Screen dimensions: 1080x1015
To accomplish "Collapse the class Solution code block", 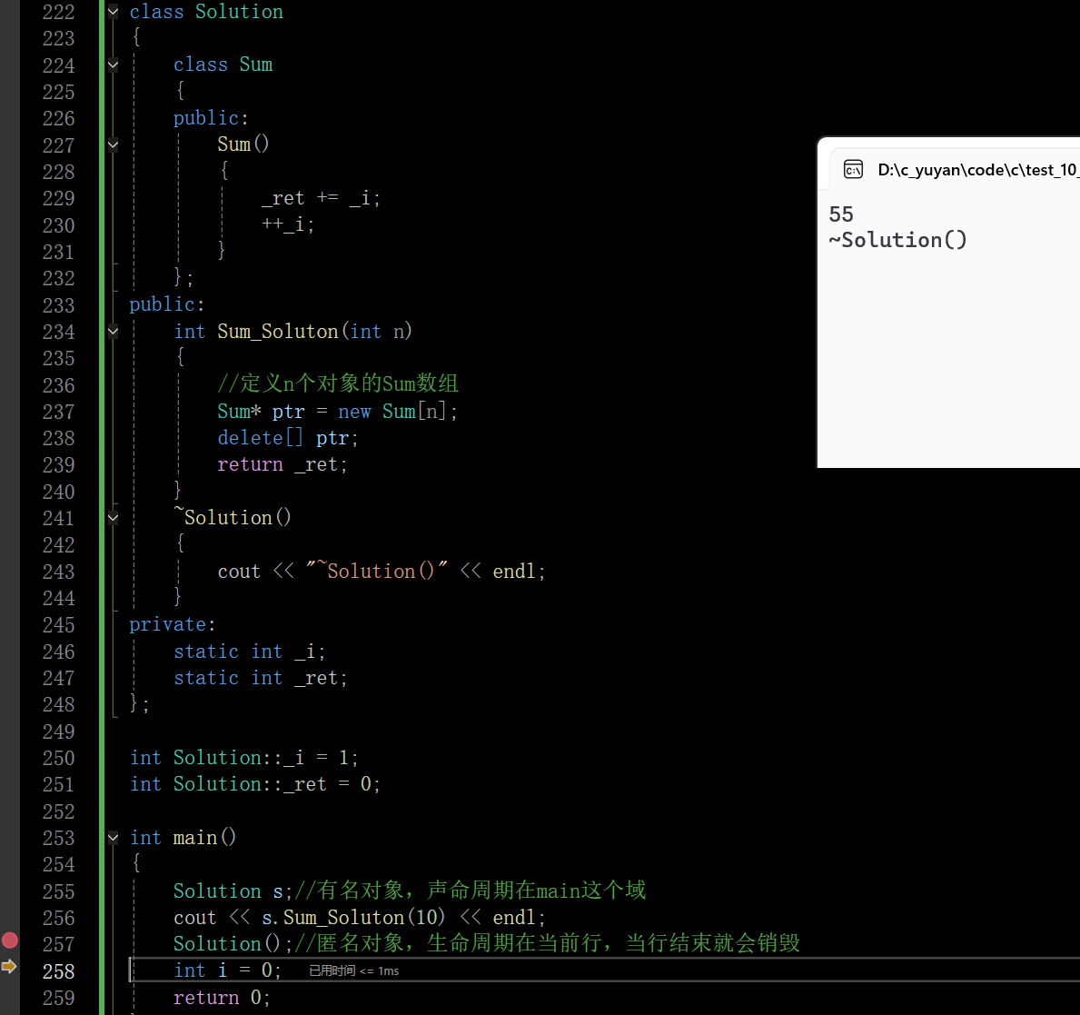I will pos(113,11).
